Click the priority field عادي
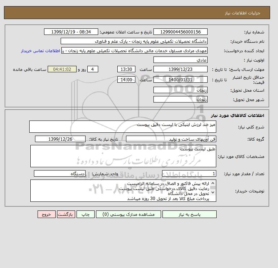 [x=180, y=60]
